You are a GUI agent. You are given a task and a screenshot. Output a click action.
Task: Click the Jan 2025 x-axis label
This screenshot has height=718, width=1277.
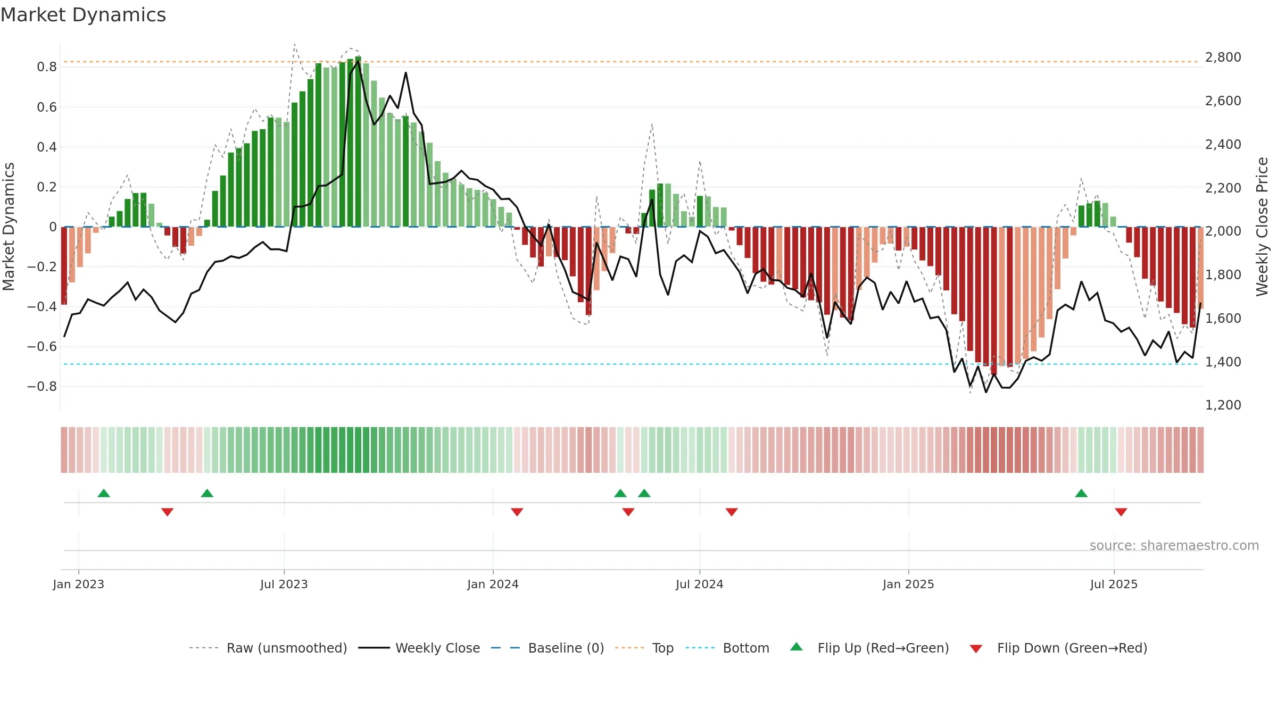pos(909,584)
